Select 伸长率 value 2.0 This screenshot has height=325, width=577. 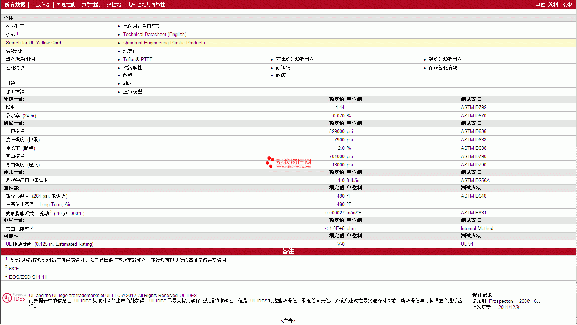tap(341, 148)
